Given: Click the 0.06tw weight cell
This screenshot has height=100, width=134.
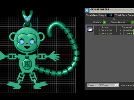Looking at the screenshot, I should point(128,34).
